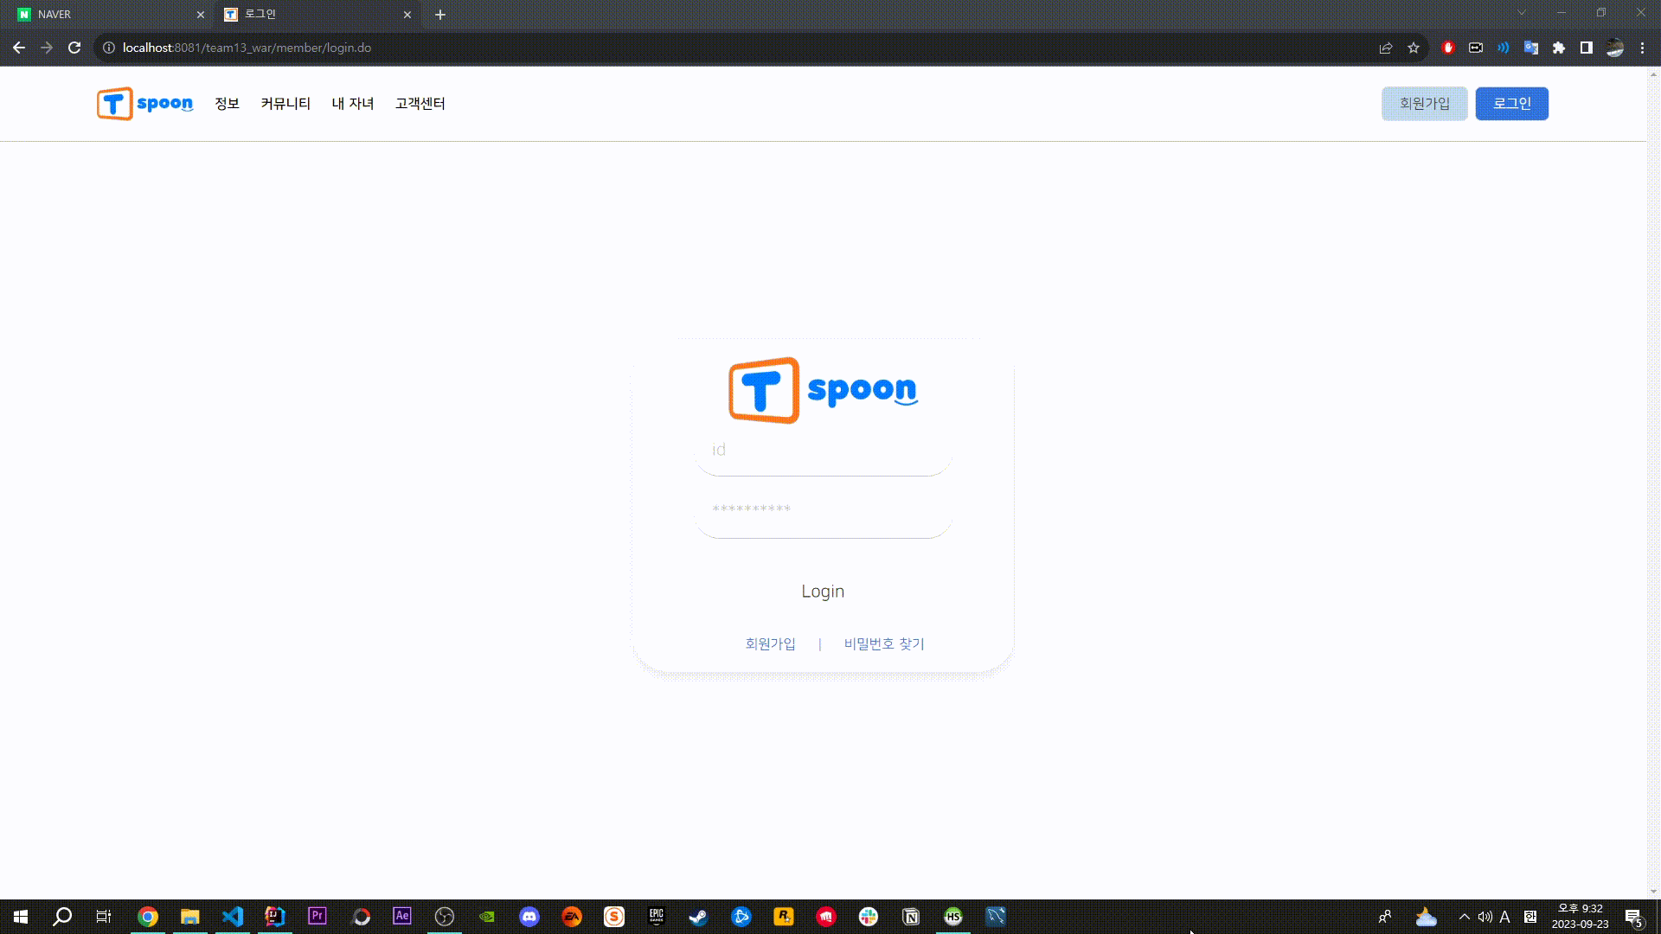
Task: Expand hidden system tray icons
Action: point(1464,917)
